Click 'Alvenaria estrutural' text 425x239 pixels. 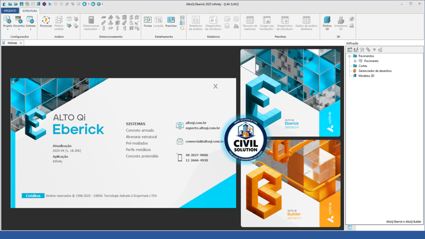click(141, 137)
